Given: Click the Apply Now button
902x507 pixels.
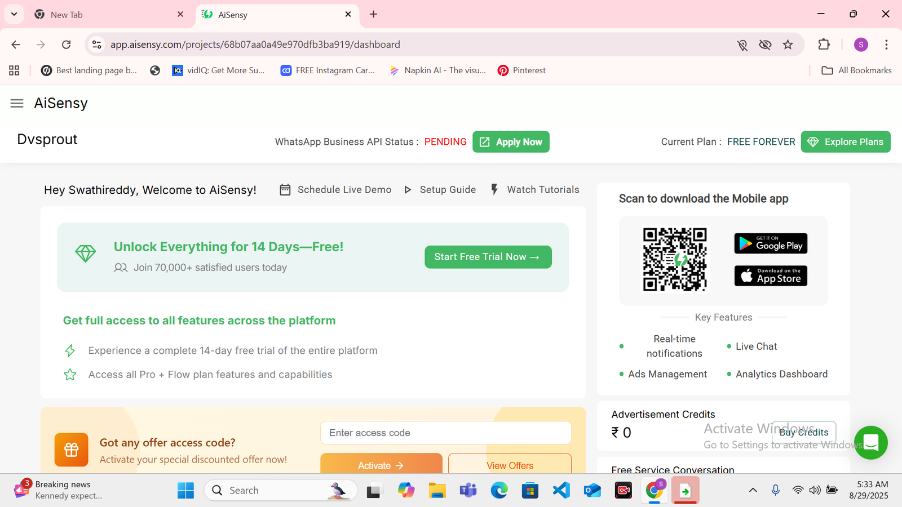Looking at the screenshot, I should tap(511, 142).
